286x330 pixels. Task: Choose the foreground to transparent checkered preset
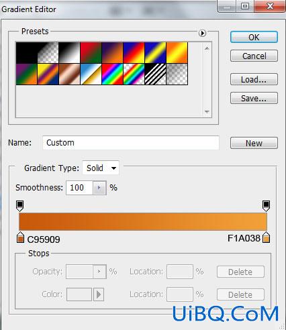[x=48, y=53]
